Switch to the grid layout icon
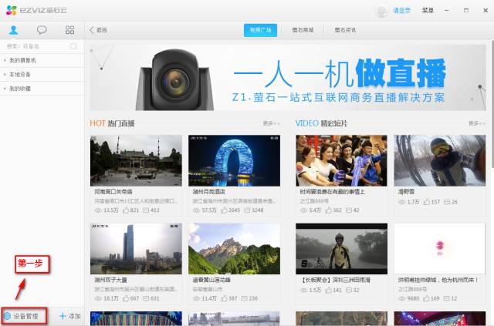The width and height of the screenshot is (494, 326). (x=70, y=30)
